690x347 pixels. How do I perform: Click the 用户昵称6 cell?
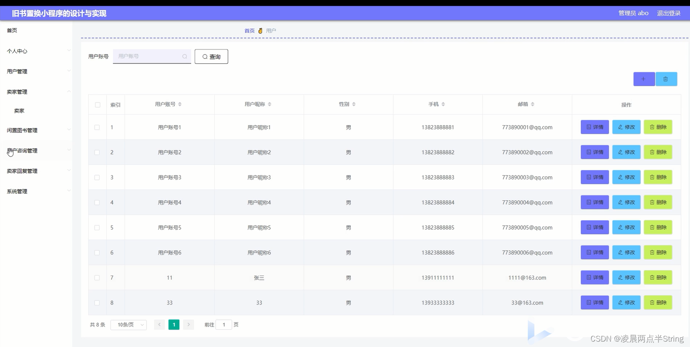coord(259,252)
